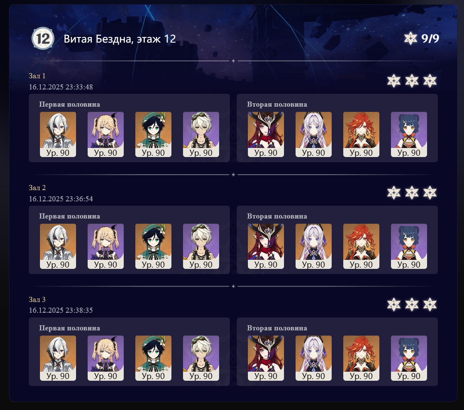This screenshot has height=410, width=464.
Task: Select Fischl portrait in Зал 1 first half
Action: pos(106,134)
